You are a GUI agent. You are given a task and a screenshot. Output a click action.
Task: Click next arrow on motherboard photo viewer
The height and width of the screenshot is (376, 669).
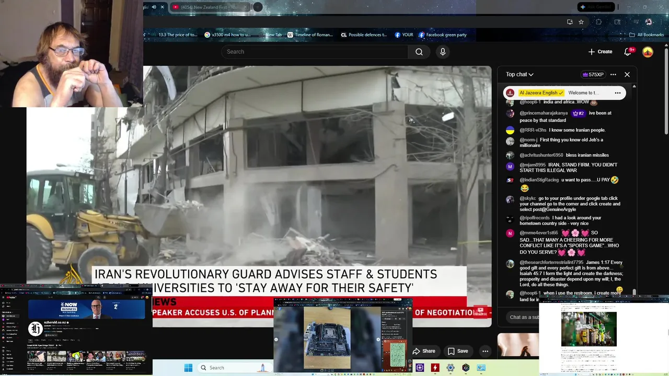[x=378, y=339]
